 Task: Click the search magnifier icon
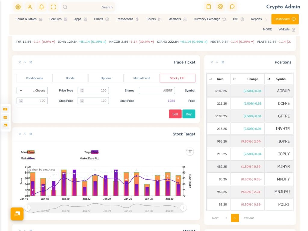[x=65, y=7]
